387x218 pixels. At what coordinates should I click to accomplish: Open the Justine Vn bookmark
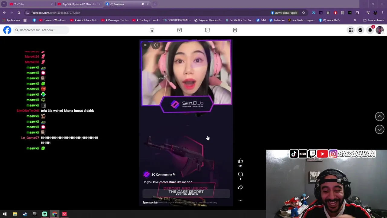coord(277,20)
